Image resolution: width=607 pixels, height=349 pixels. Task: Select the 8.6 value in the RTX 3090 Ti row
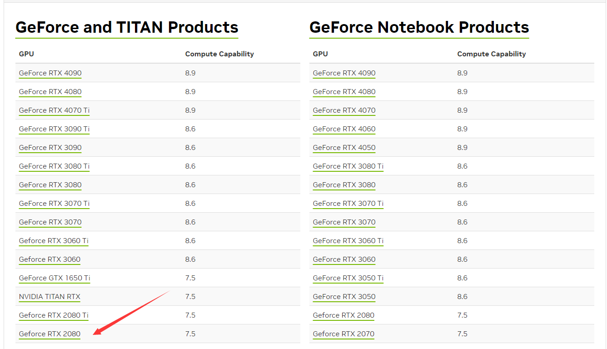pyautogui.click(x=190, y=129)
